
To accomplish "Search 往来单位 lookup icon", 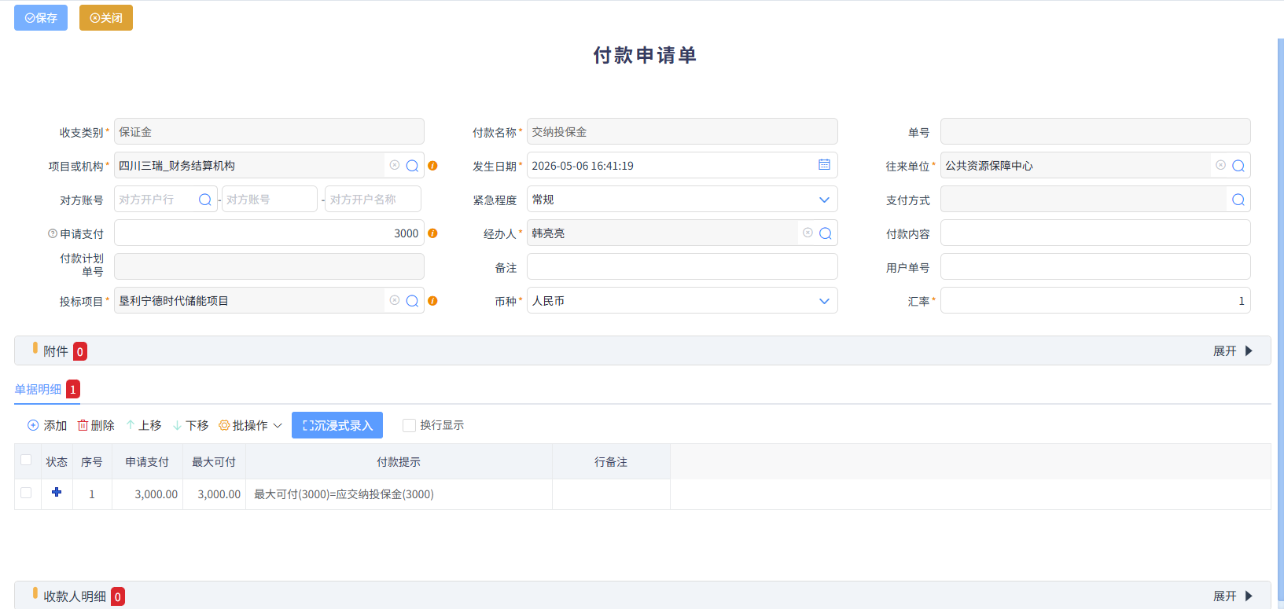I will click(1238, 166).
